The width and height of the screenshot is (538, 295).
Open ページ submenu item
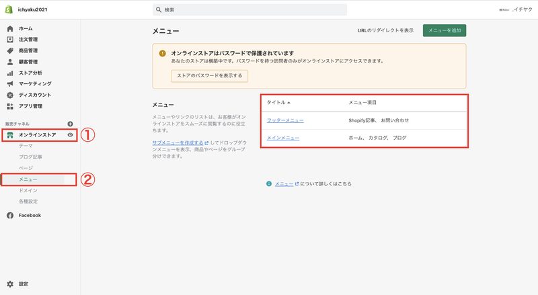26,168
